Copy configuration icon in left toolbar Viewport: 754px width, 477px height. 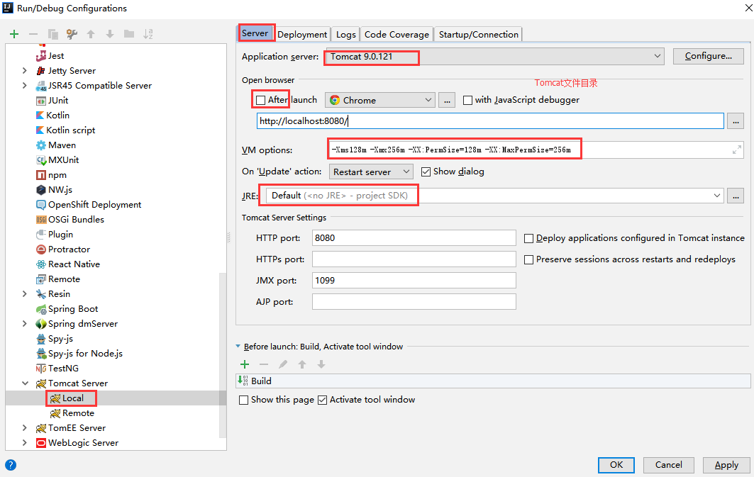point(53,34)
